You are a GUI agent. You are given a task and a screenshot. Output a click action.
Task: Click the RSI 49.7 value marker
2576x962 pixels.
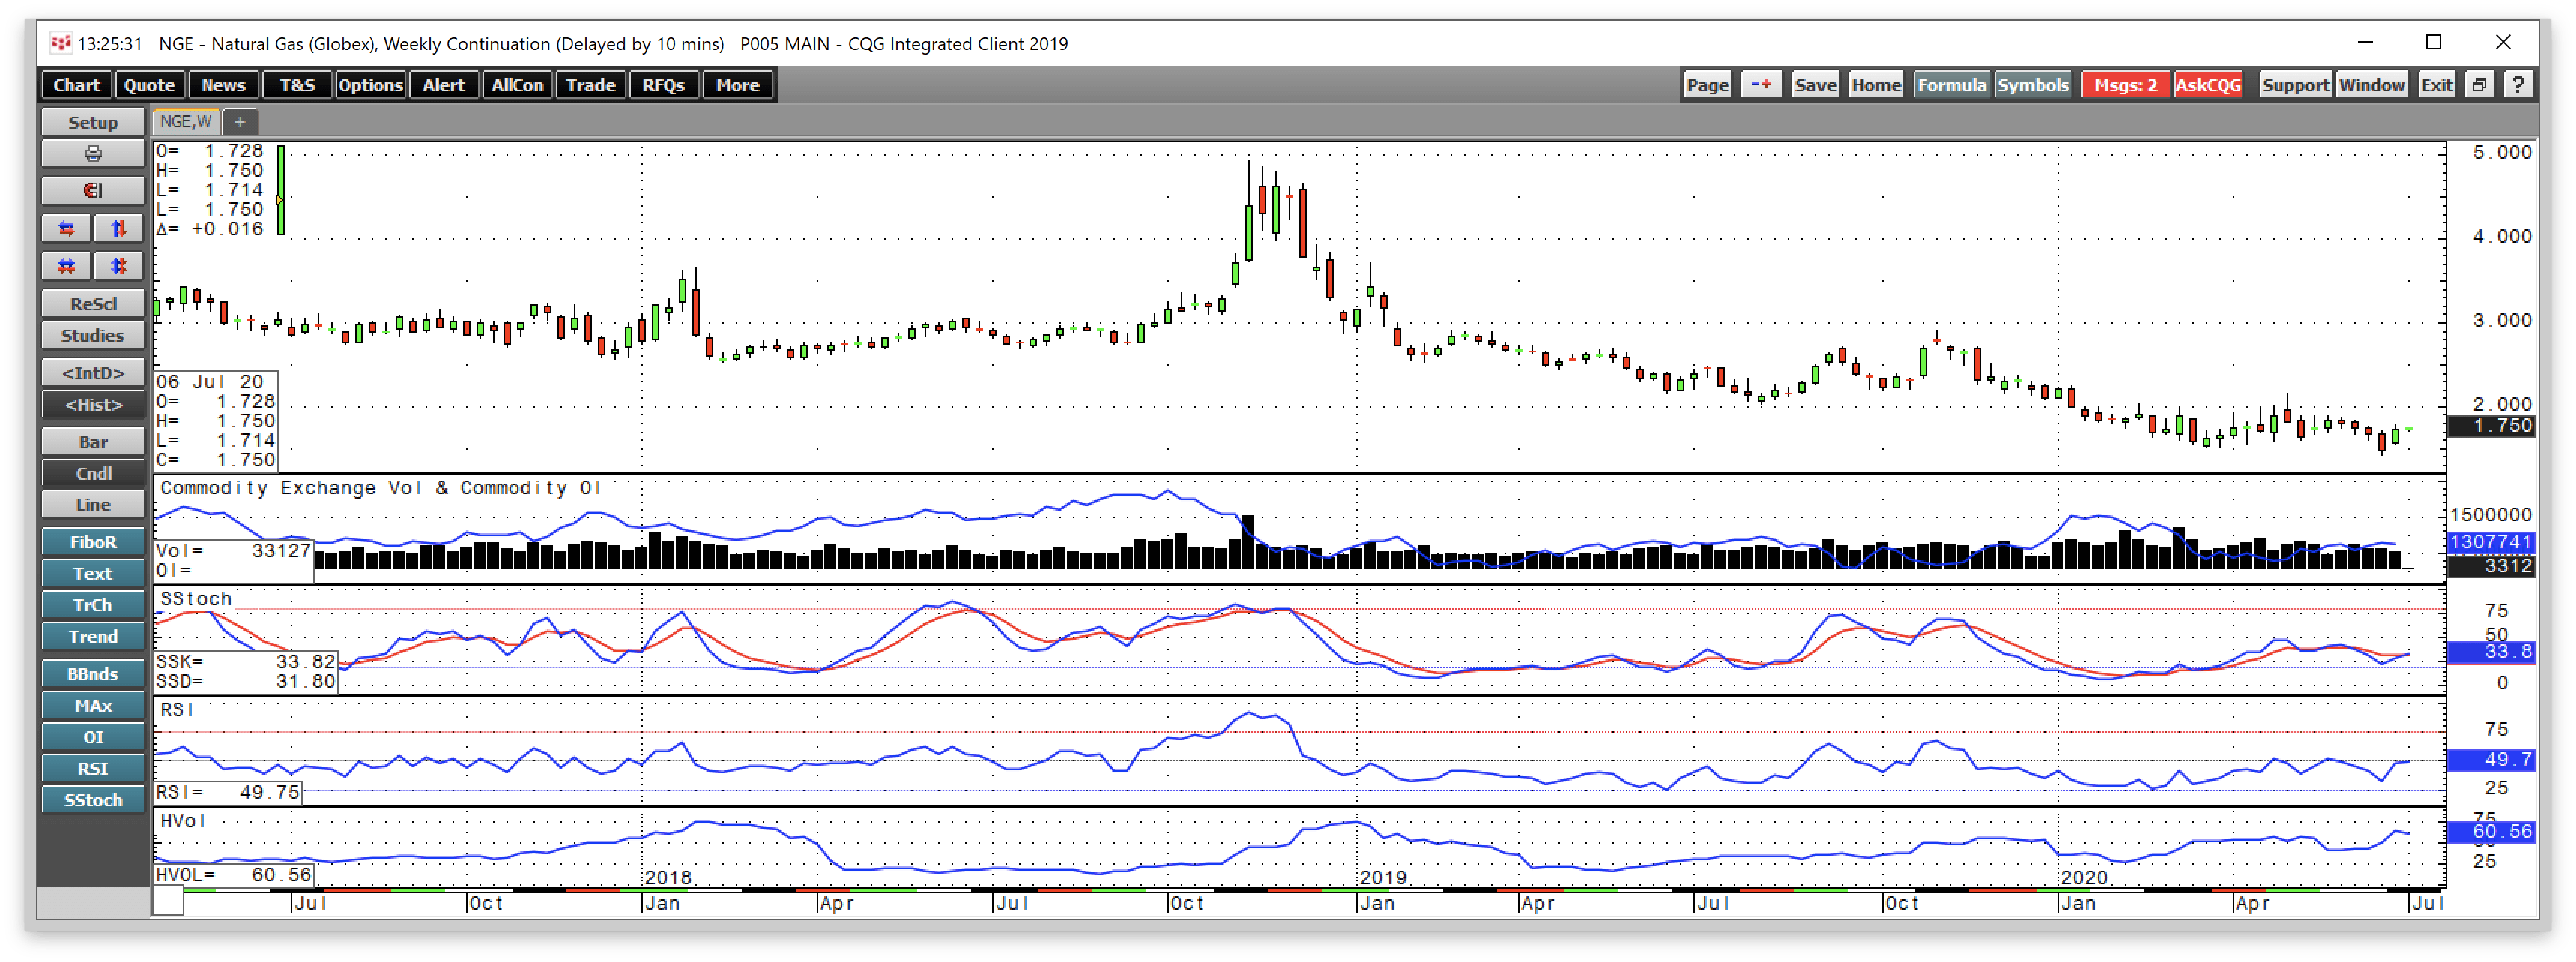click(x=2490, y=760)
